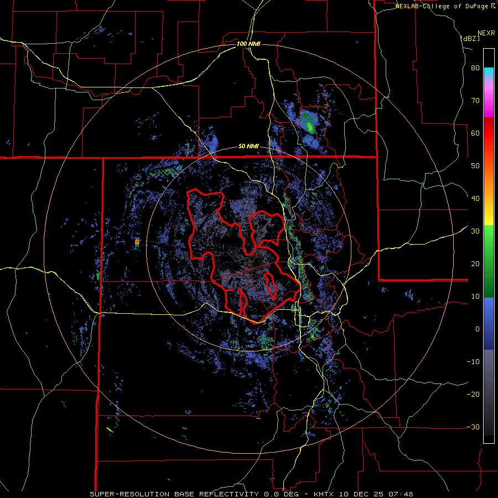Click the "0" value on the dBZ scale
Image resolution: width=498 pixels, height=498 pixels.
tap(478, 329)
